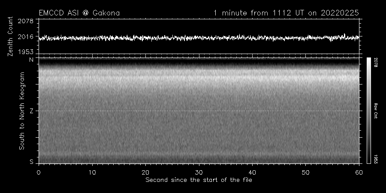Click the 40 tick label on time axis
386x193 pixels.
252,172
